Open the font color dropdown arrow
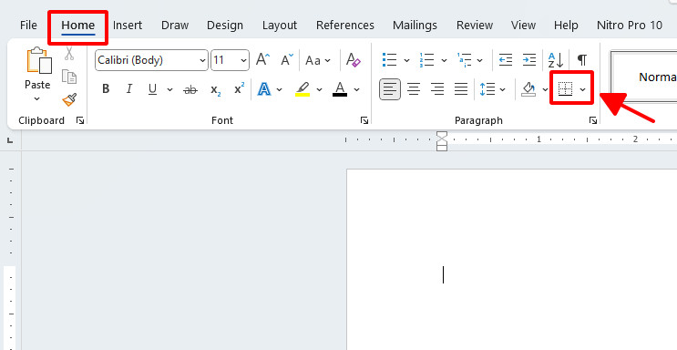The height and width of the screenshot is (350, 677). [x=356, y=90]
